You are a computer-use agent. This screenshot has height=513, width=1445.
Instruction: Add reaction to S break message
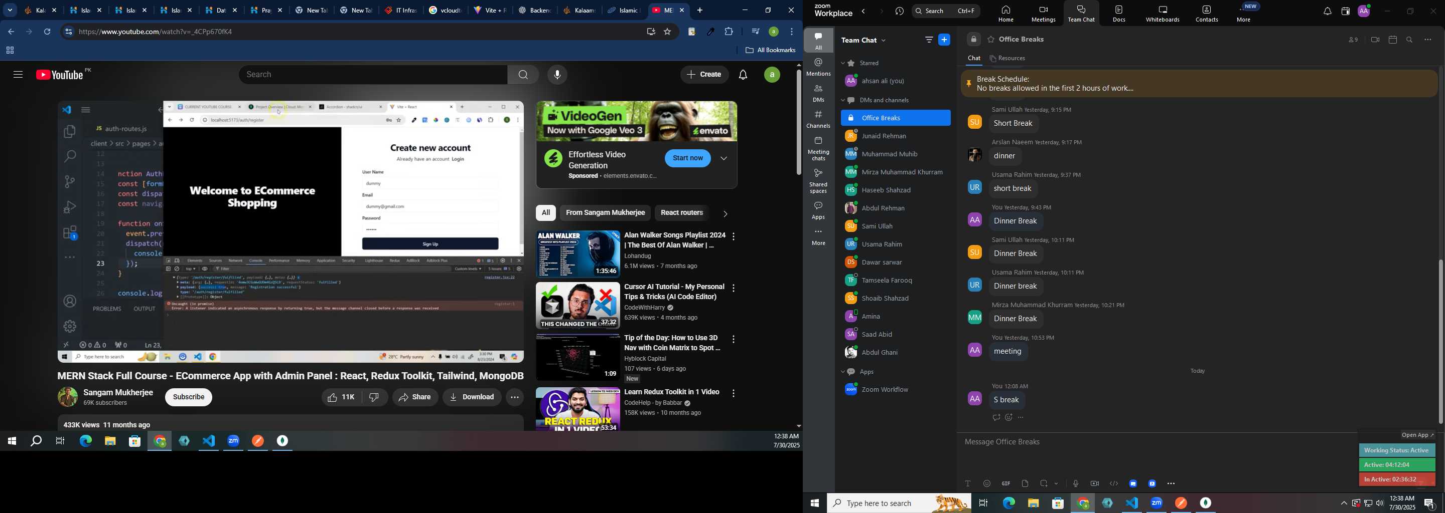point(1008,418)
